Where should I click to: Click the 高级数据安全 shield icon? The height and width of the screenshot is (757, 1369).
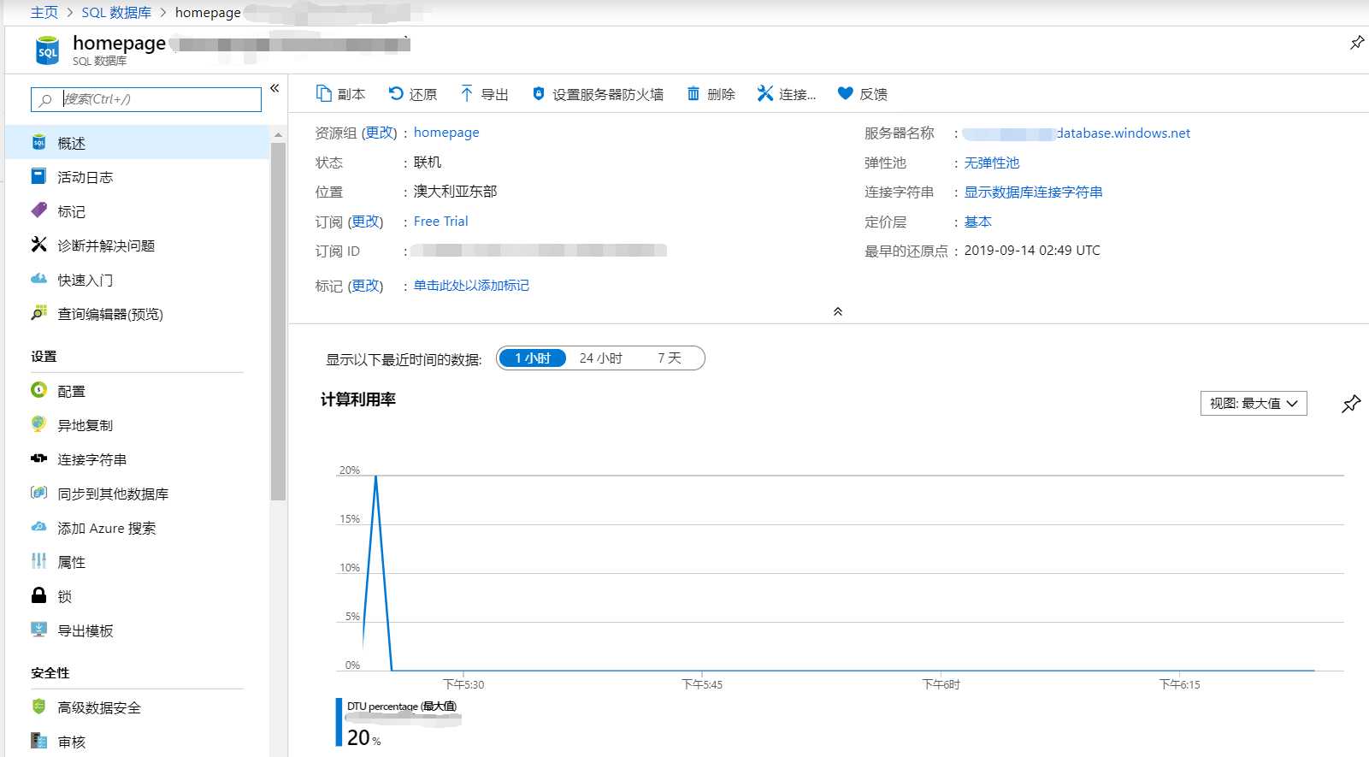[x=38, y=707]
